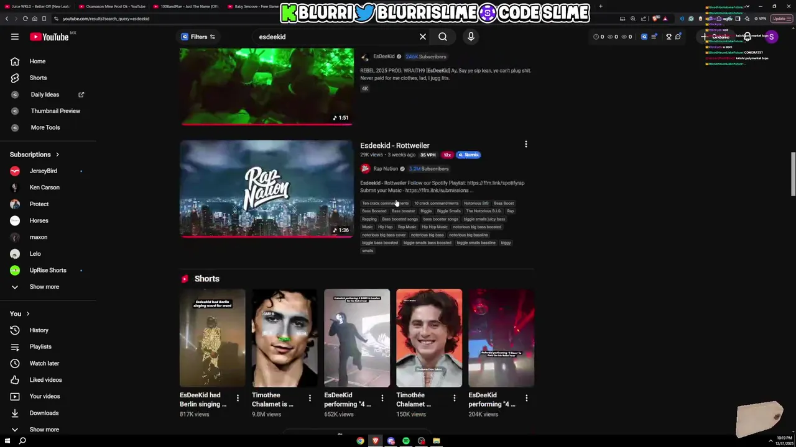Open the search Filters button
This screenshot has width=796, height=447.
198,37
